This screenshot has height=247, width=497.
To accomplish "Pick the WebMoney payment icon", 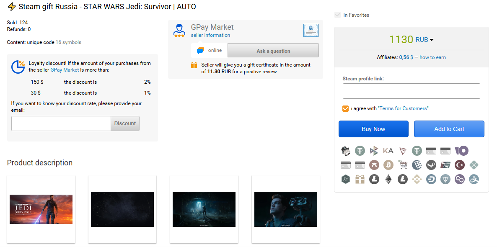I will tap(417, 165).
